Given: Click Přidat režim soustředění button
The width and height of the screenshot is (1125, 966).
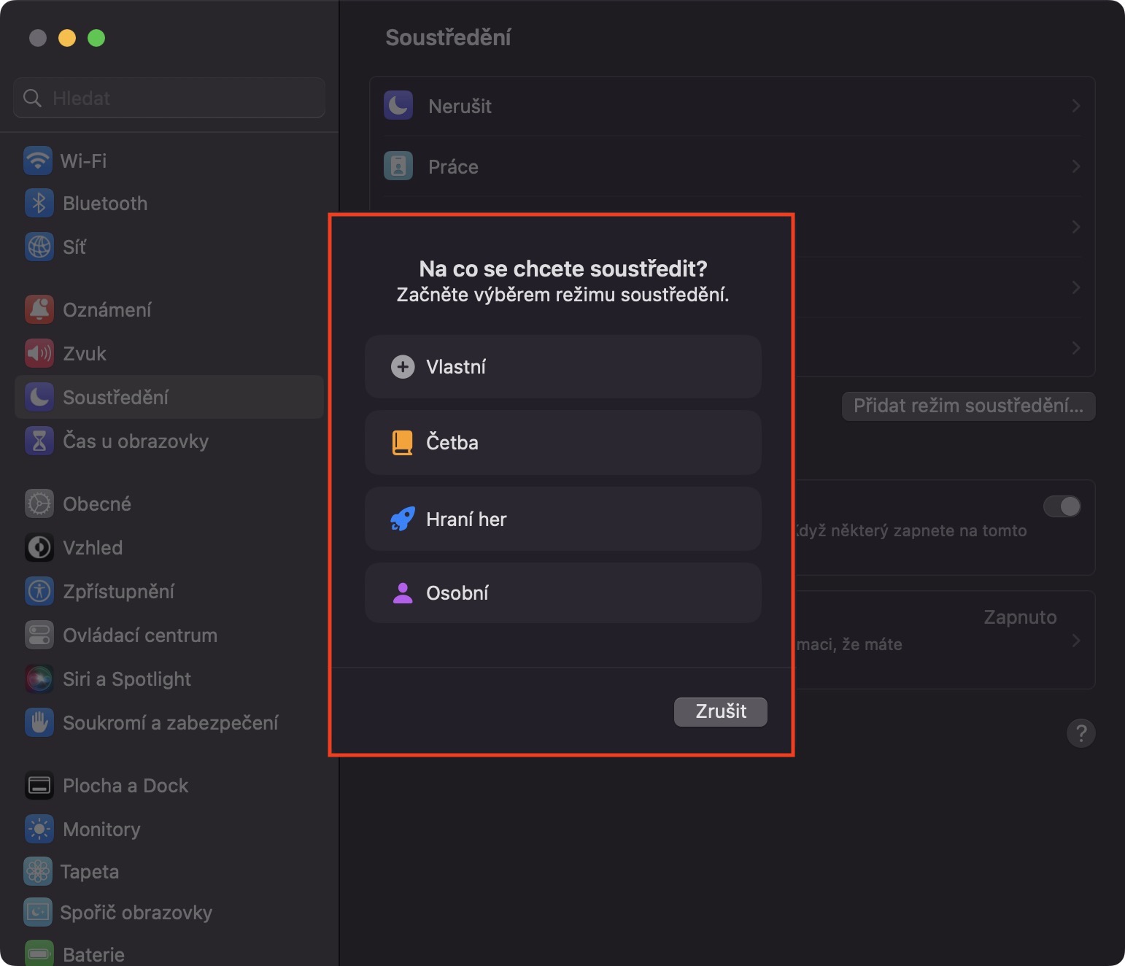Looking at the screenshot, I should pyautogui.click(x=968, y=406).
